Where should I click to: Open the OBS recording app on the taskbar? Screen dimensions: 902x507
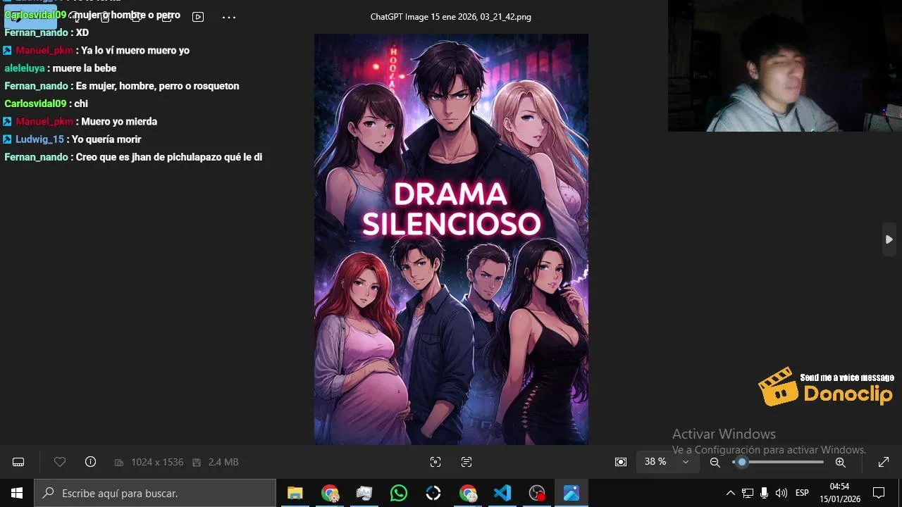pos(537,493)
